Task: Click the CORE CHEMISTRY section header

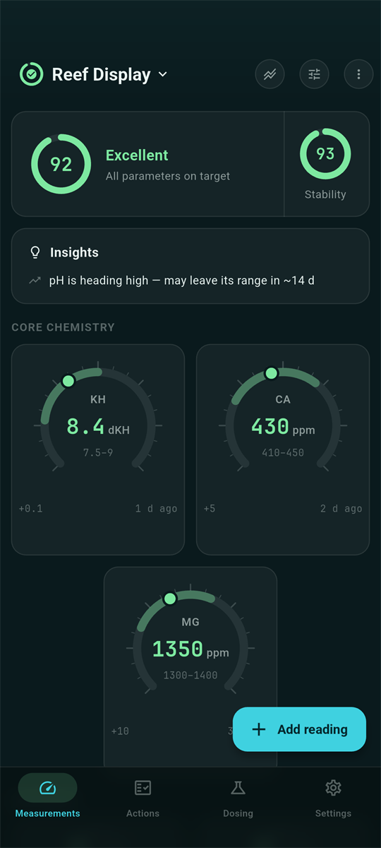Action: (x=63, y=327)
